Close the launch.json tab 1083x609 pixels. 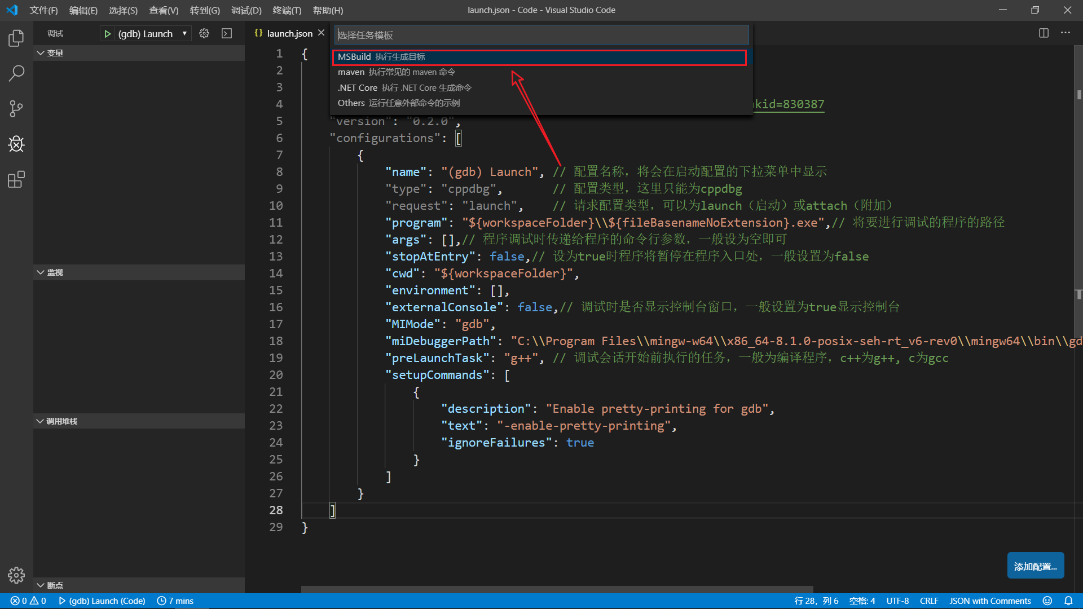[322, 33]
